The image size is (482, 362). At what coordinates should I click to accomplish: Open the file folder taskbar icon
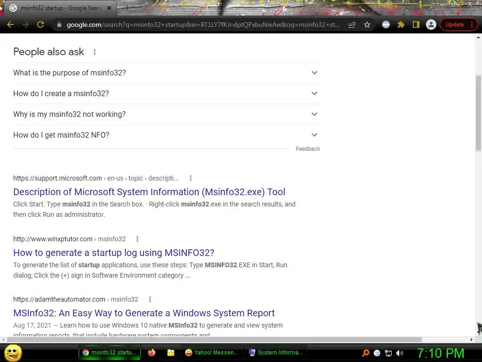(170, 353)
